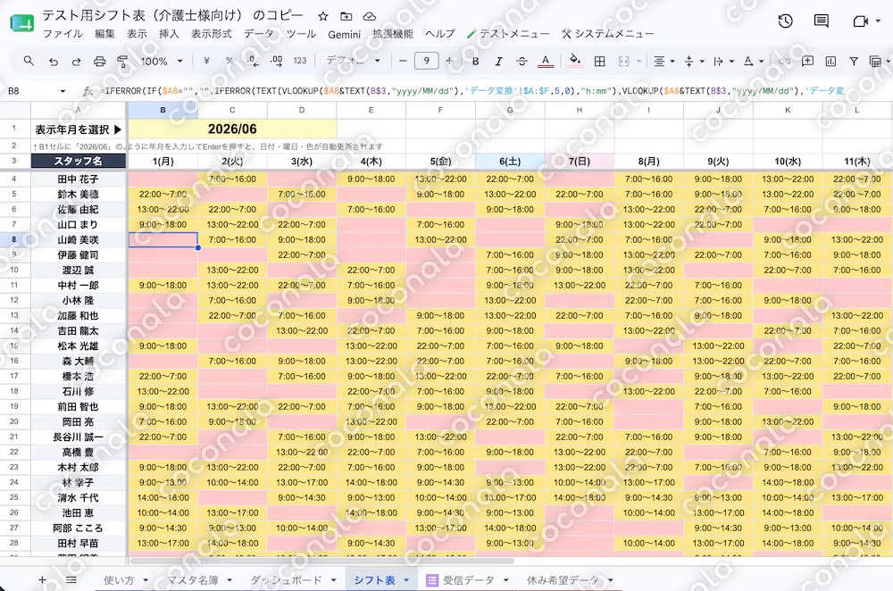893x591 pixels.
Task: Redo the last action
Action: click(76, 61)
